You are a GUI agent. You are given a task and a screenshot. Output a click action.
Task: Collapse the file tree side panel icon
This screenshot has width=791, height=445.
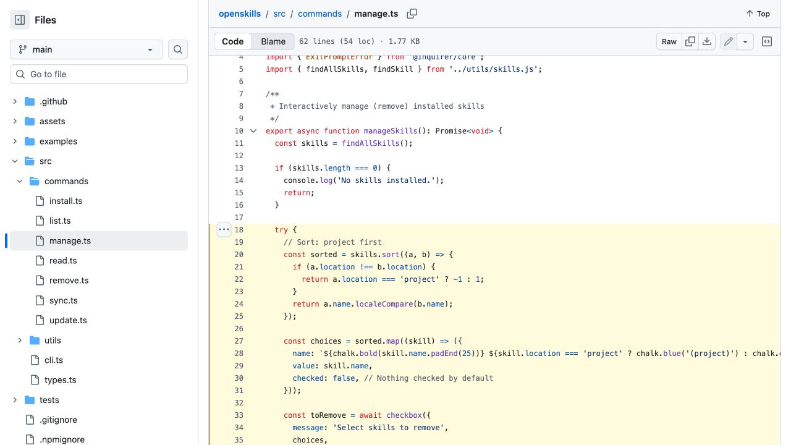[20, 20]
